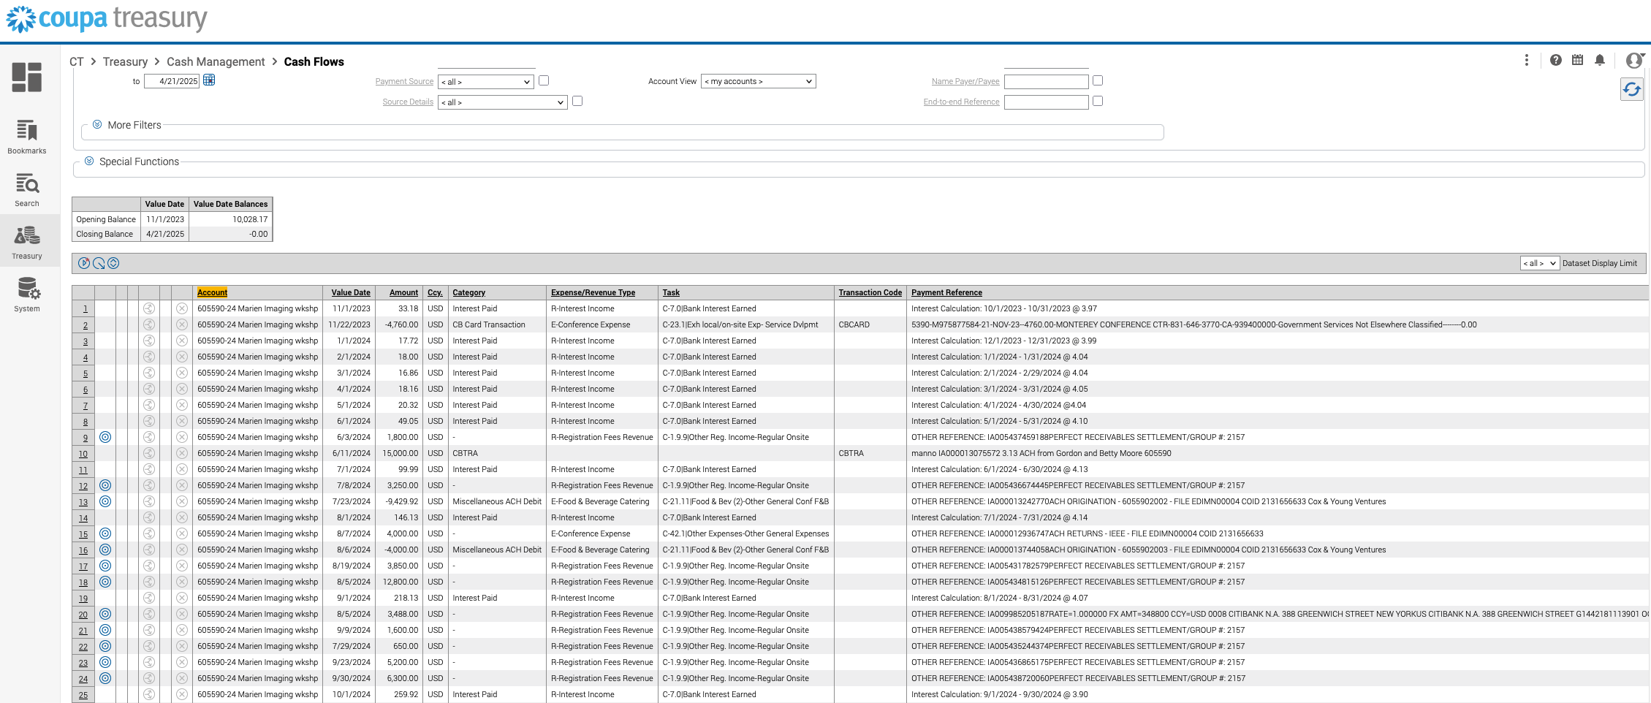Go to Cash Management breadcrumb
Viewport: 1651px width, 703px height.
click(x=216, y=61)
